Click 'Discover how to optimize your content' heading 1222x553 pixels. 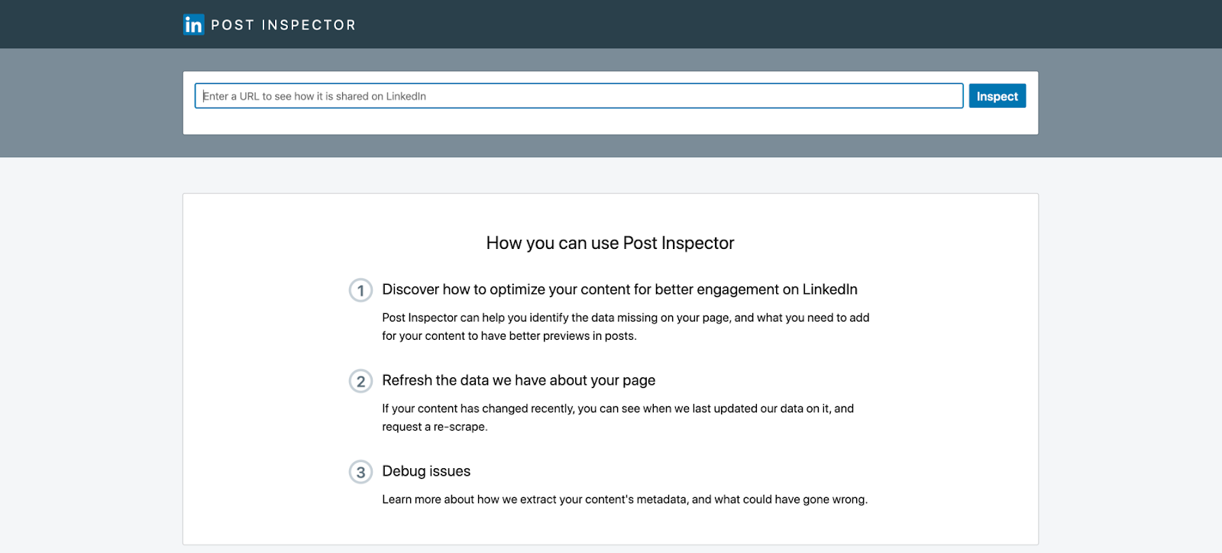pyautogui.click(x=620, y=289)
